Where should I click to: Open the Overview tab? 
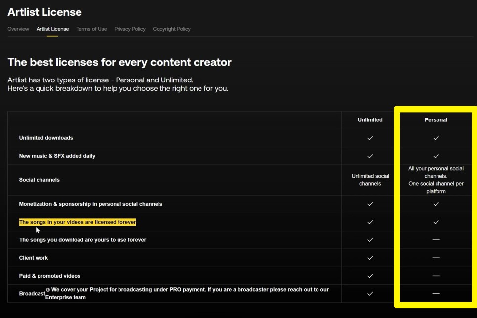[18, 29]
